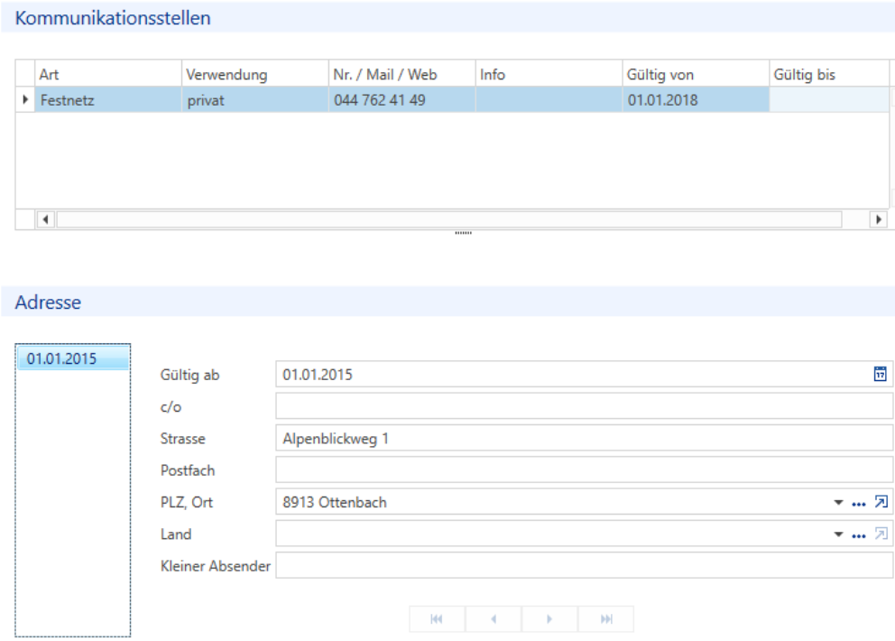Click the Kleiner Absender input field

click(585, 565)
